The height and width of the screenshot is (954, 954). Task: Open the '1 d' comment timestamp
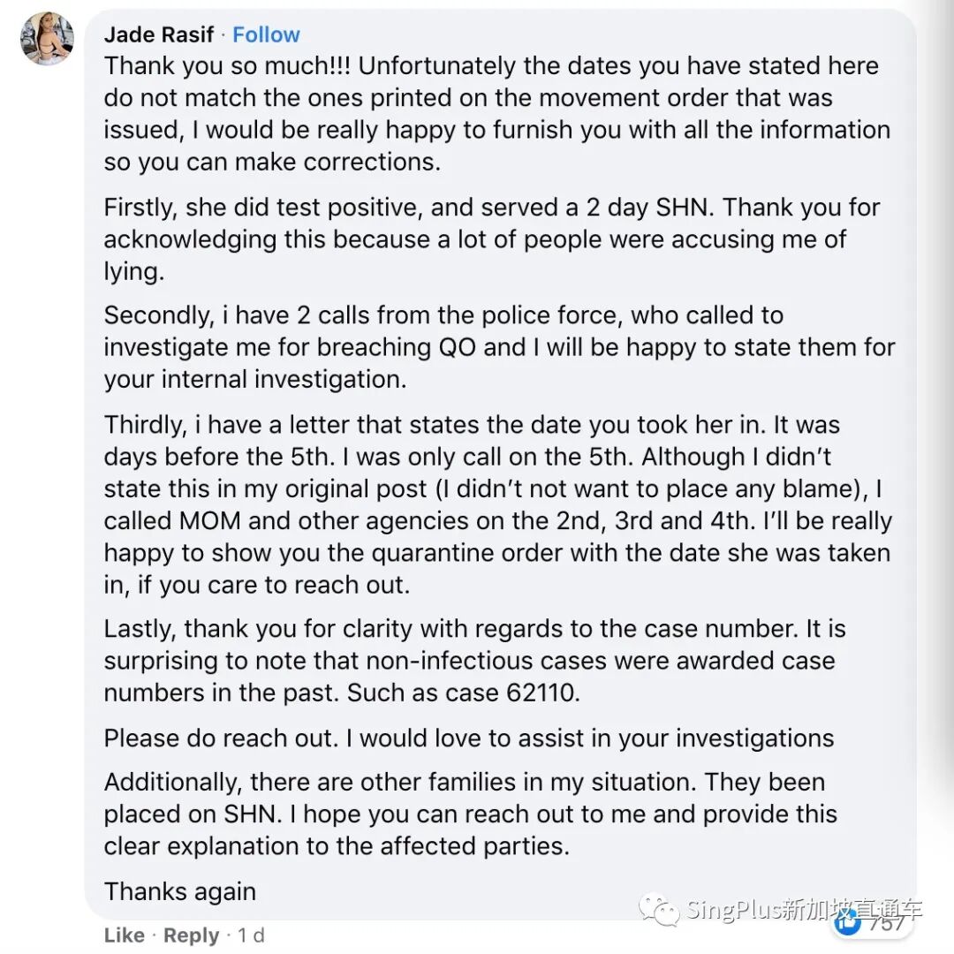[249, 935]
